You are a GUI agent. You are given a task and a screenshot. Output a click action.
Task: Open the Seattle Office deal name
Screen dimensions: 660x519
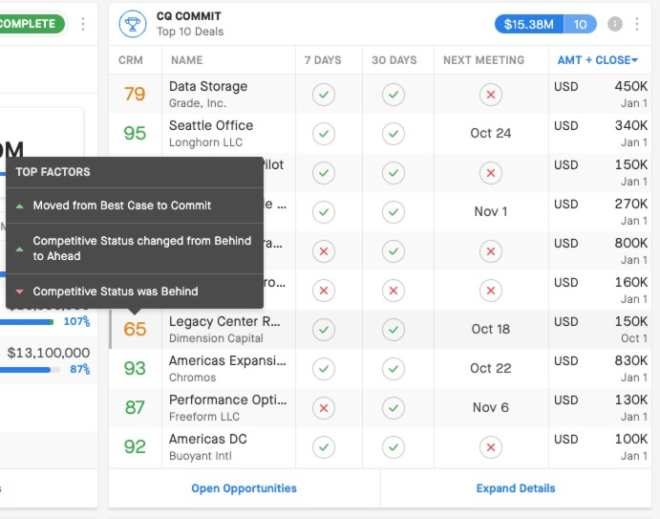coord(211,125)
